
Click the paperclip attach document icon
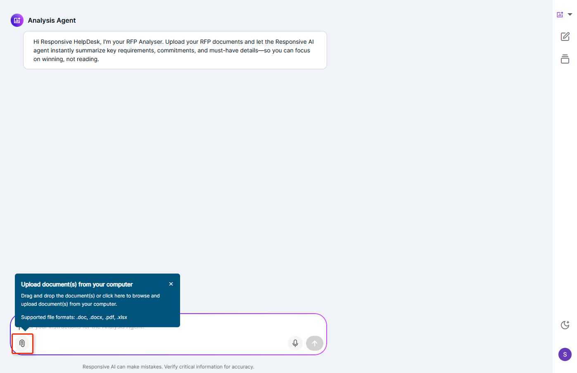22,343
